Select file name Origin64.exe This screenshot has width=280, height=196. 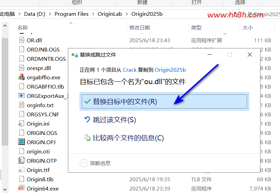coord(43,188)
